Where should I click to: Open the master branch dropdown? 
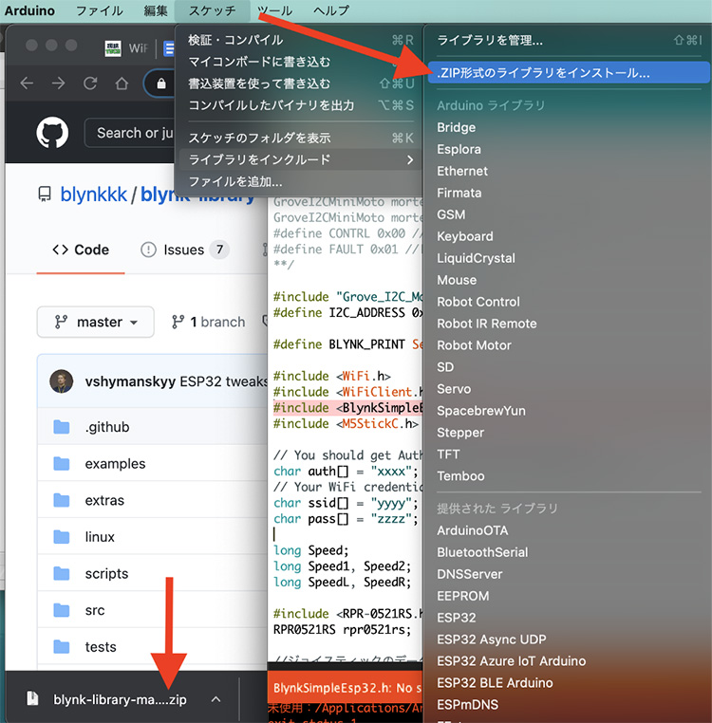click(x=96, y=322)
